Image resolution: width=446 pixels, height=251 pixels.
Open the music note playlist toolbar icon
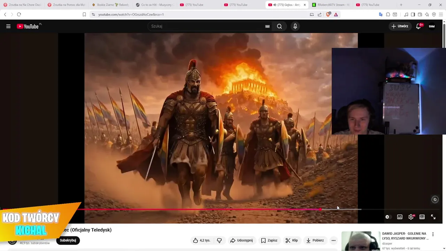[x=406, y=14]
